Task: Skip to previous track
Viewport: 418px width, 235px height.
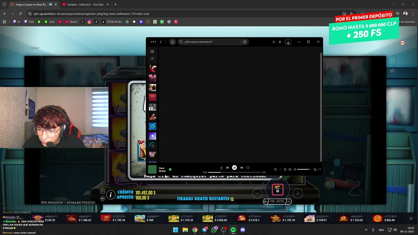Action: [227, 168]
